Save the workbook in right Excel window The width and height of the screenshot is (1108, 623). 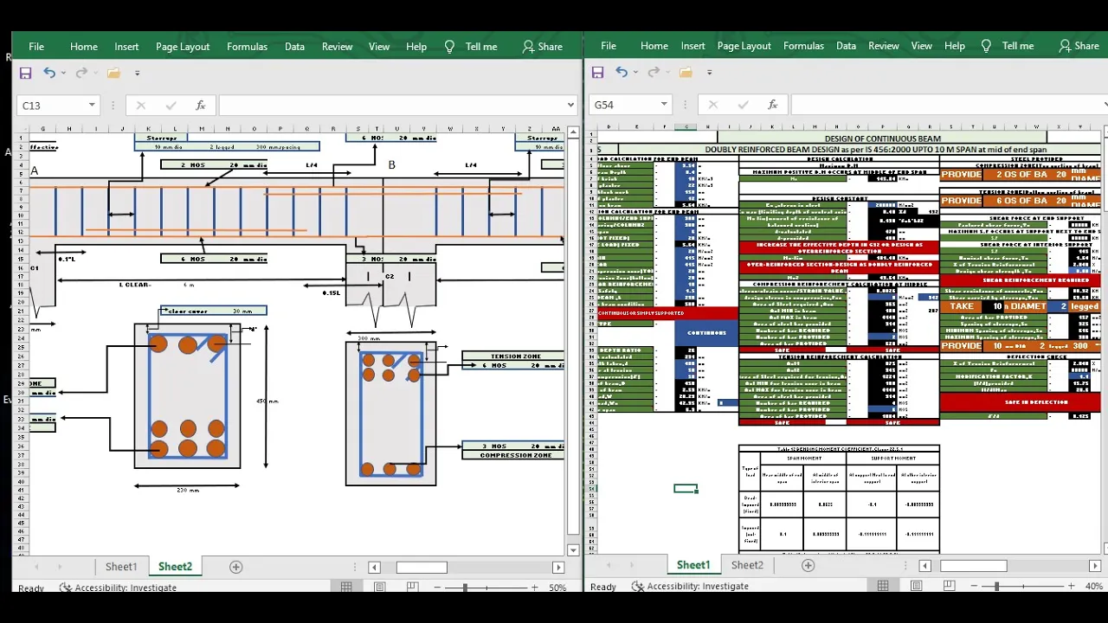(x=597, y=73)
